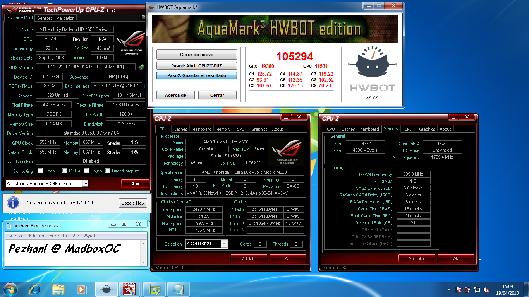Click OK in the right CPU-Z Memory window
Screen dimensions: 529x297
tap(455, 259)
